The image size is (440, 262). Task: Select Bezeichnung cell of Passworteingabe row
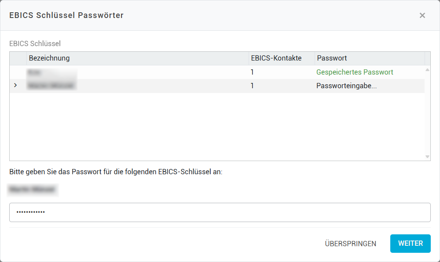[x=137, y=86]
